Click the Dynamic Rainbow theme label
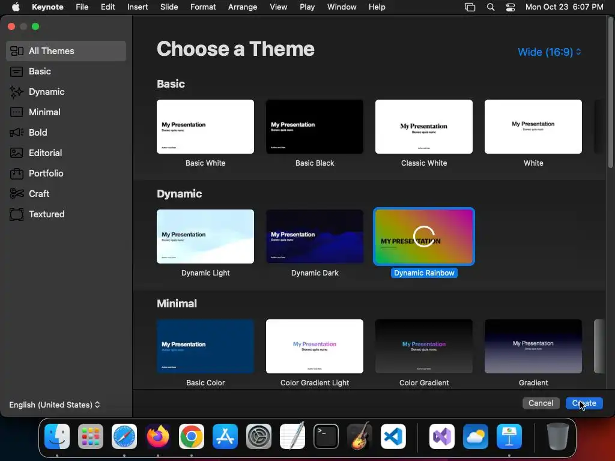Viewport: 615px width, 461px height. pos(424,273)
